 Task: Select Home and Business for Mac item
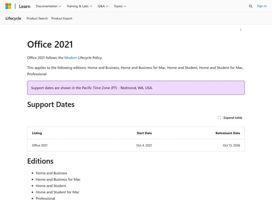58,179
